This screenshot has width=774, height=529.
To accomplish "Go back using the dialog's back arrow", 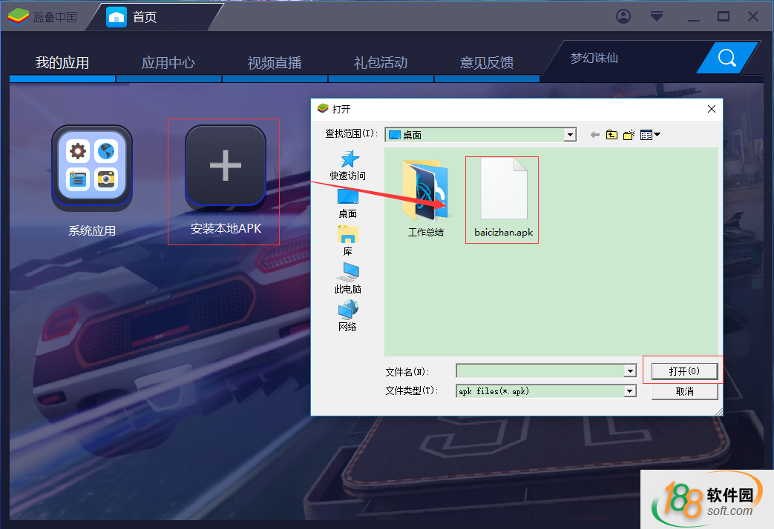I will pyautogui.click(x=594, y=135).
